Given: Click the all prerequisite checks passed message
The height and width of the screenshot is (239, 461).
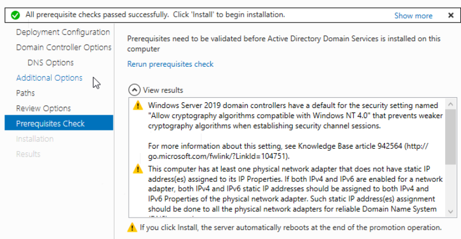Looking at the screenshot, I should (x=154, y=15).
